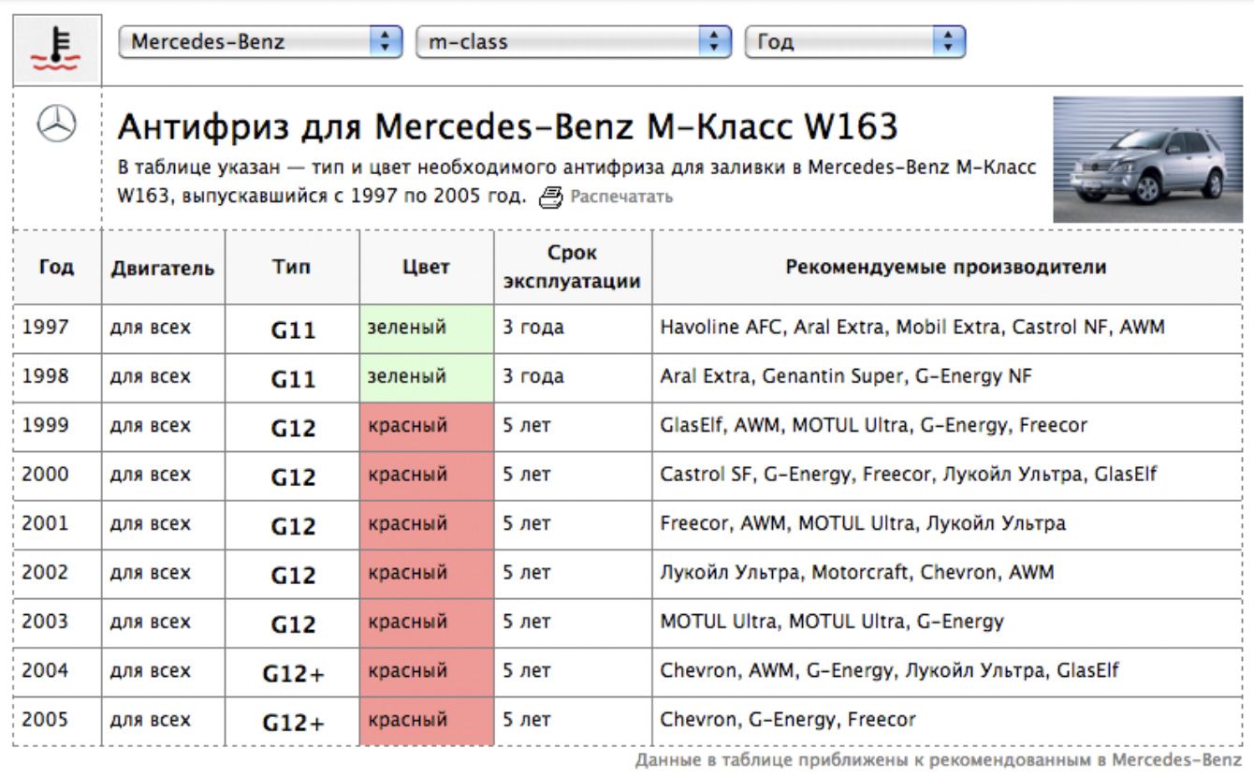Click the coolant temperature icon

[56, 51]
